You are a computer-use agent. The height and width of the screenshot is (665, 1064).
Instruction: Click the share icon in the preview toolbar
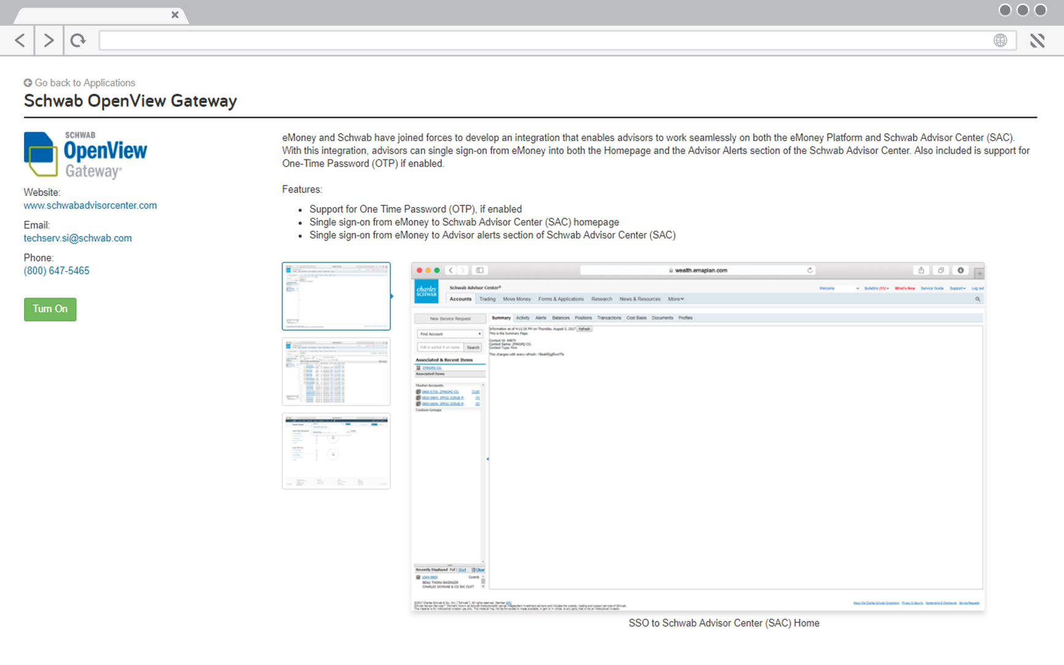[921, 271]
